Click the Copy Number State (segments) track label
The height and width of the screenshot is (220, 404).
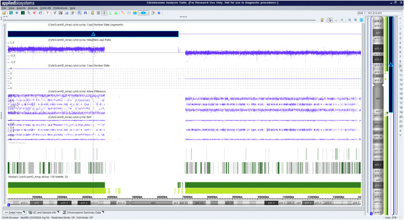[x=86, y=25]
